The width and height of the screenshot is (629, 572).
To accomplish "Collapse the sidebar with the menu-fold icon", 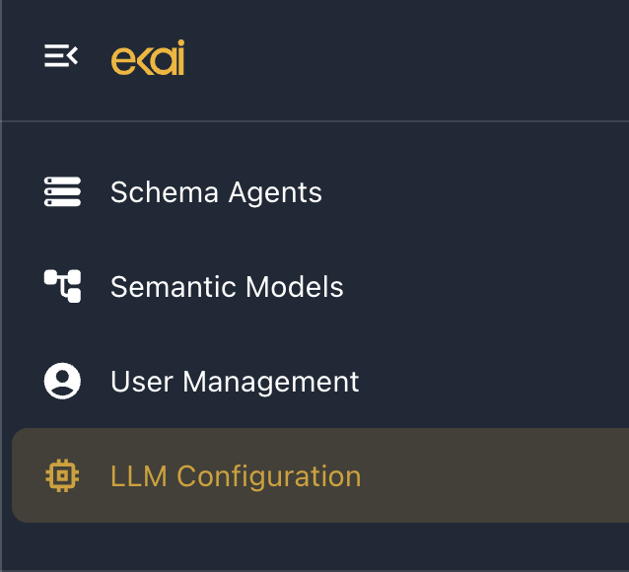I will click(x=61, y=56).
